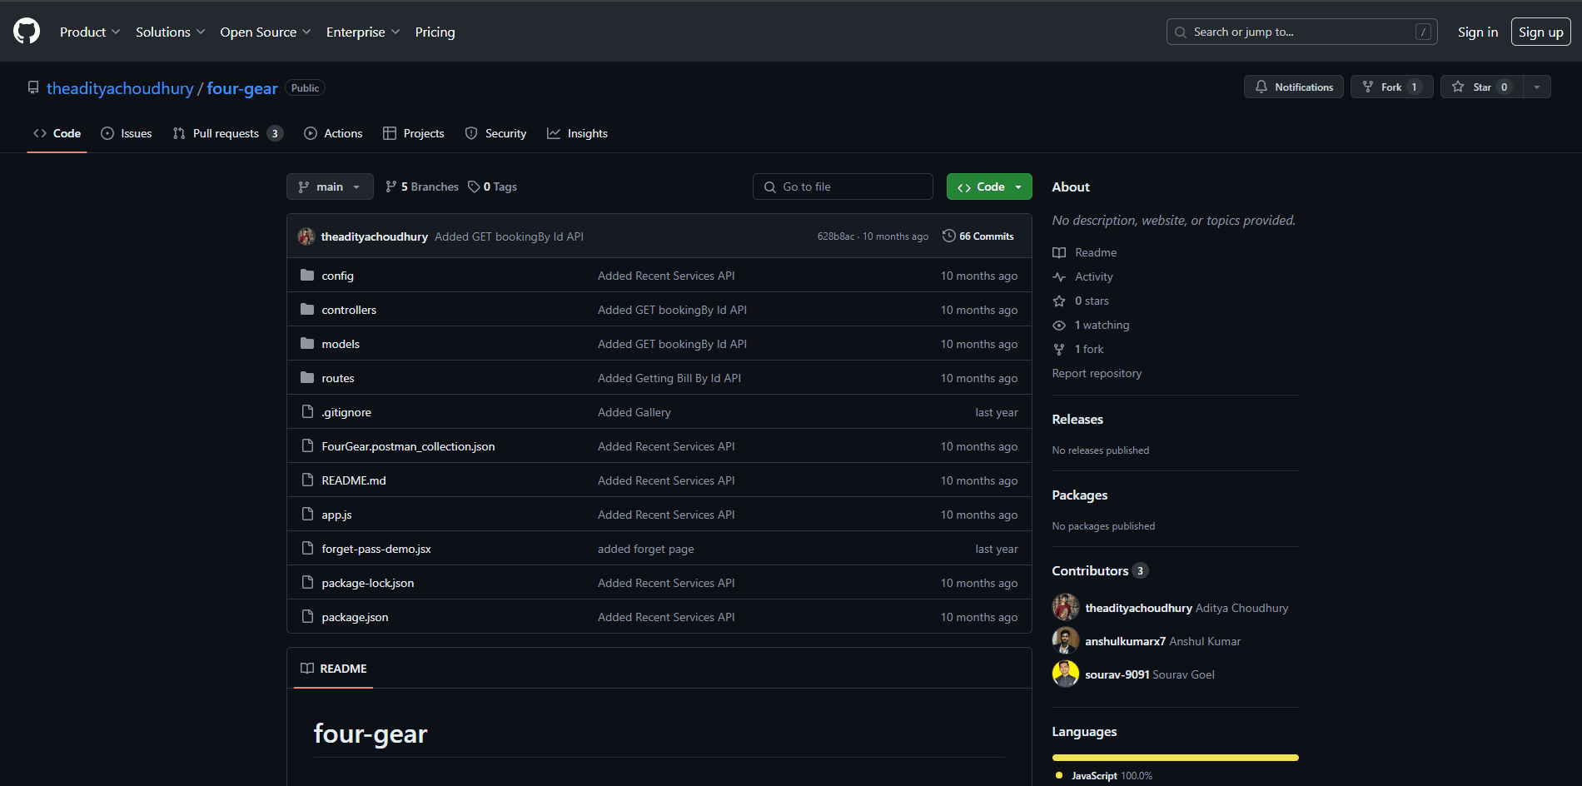
Task: Click the Report repository link
Action: pos(1097,373)
